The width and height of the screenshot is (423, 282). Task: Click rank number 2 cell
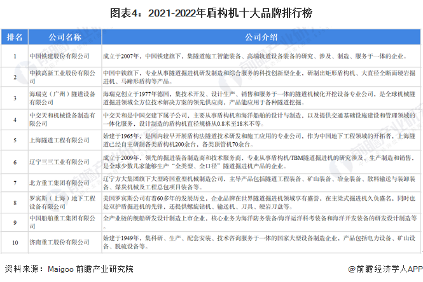coord(15,77)
